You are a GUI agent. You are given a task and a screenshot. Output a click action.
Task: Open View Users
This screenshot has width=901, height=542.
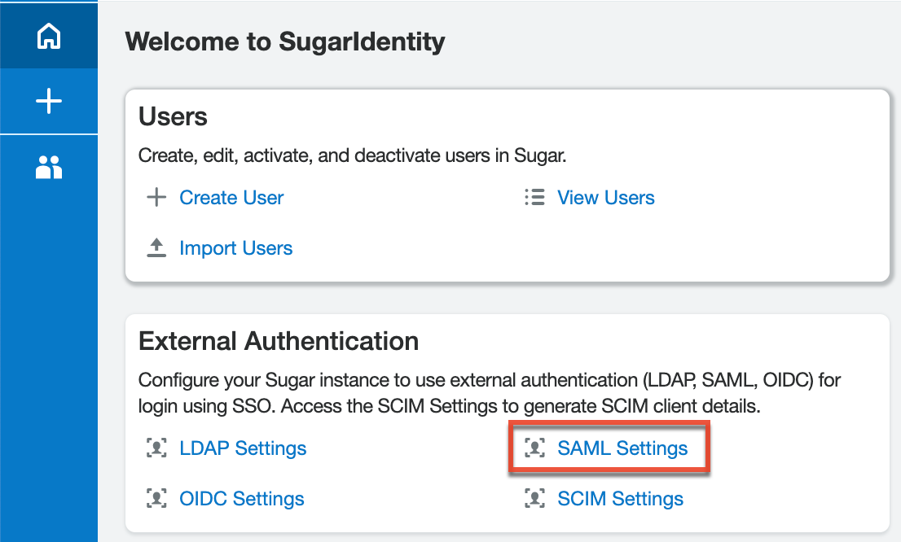tap(605, 197)
